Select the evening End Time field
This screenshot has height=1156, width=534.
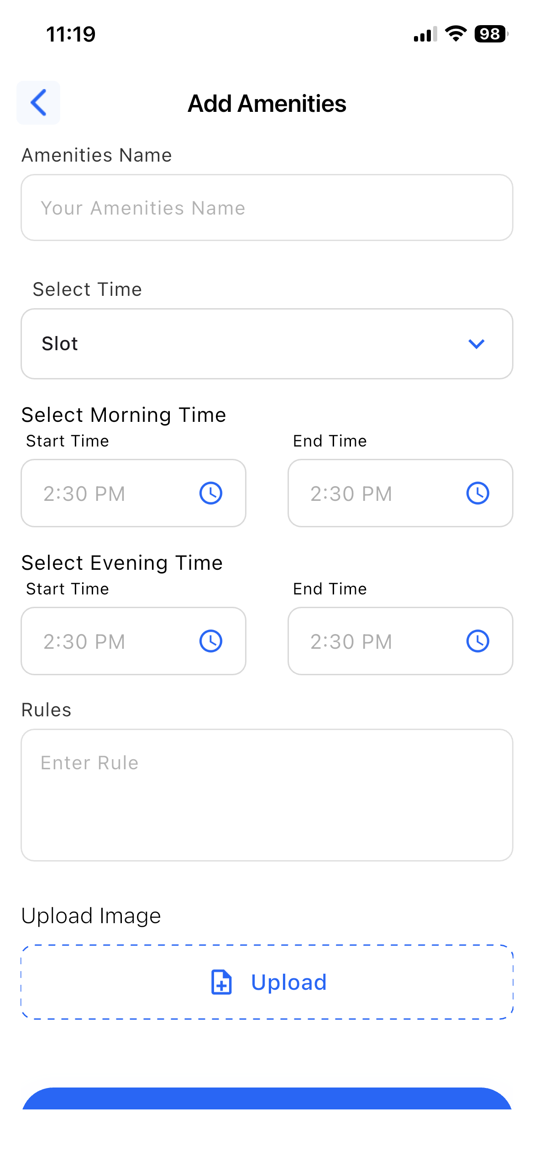374,641
